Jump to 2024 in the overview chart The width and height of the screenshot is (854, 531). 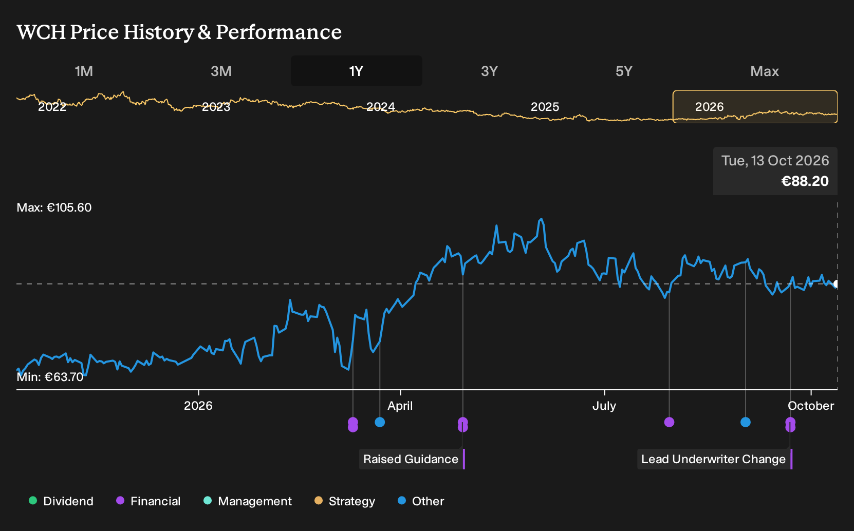(381, 107)
